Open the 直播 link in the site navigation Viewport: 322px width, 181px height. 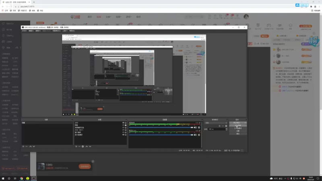(x=99, y=17)
